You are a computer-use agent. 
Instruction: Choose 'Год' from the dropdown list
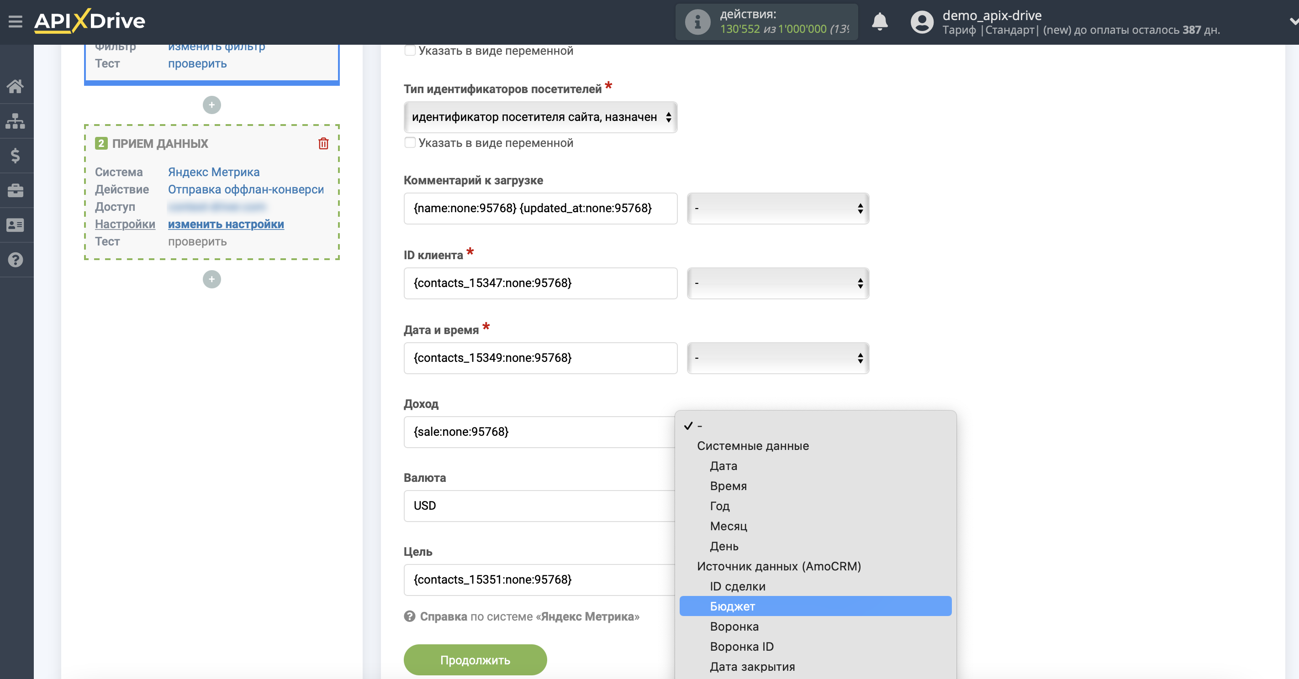point(815,506)
